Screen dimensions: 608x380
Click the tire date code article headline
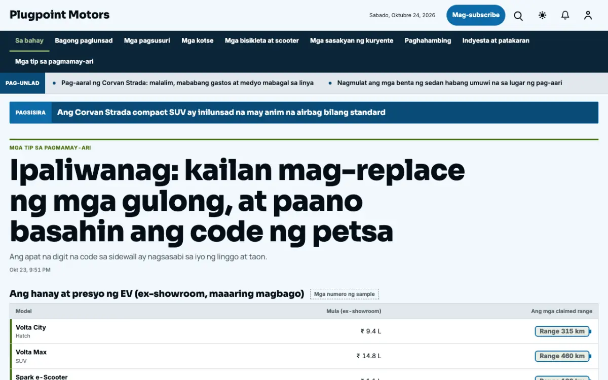237,201
